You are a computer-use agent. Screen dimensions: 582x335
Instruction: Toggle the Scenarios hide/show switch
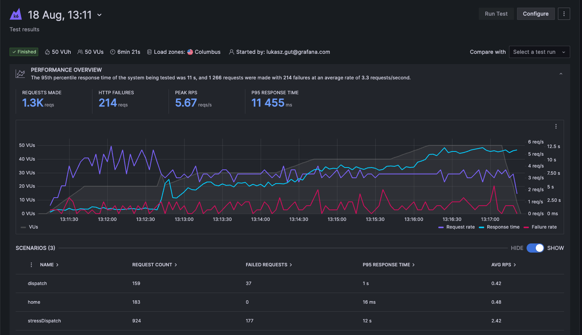tap(535, 248)
